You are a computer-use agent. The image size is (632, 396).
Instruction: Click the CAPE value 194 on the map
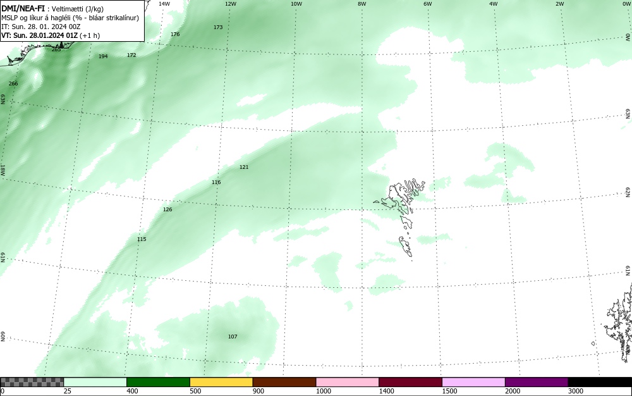point(103,56)
